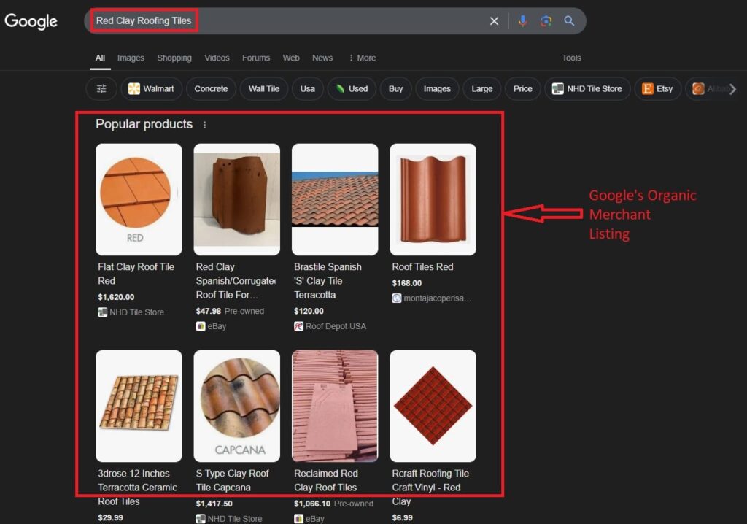
Task: Toggle the Used filter chip
Action: (351, 89)
